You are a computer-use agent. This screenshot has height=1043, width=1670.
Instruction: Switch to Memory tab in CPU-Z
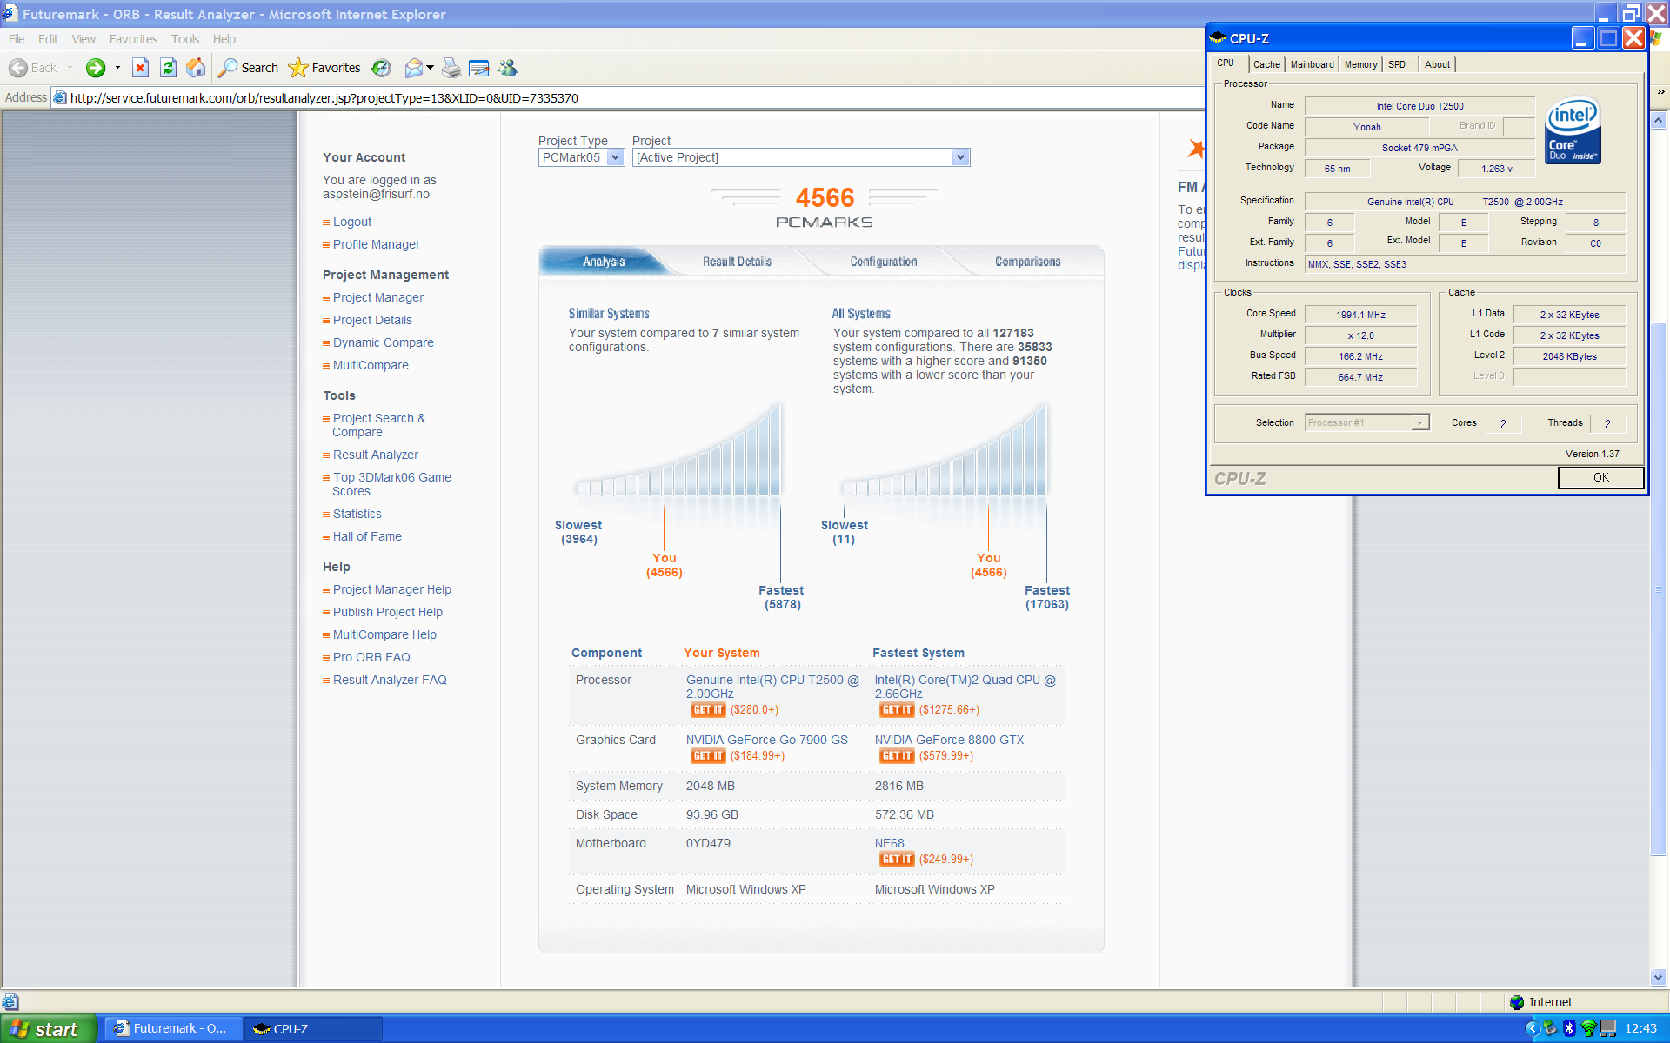1360,64
